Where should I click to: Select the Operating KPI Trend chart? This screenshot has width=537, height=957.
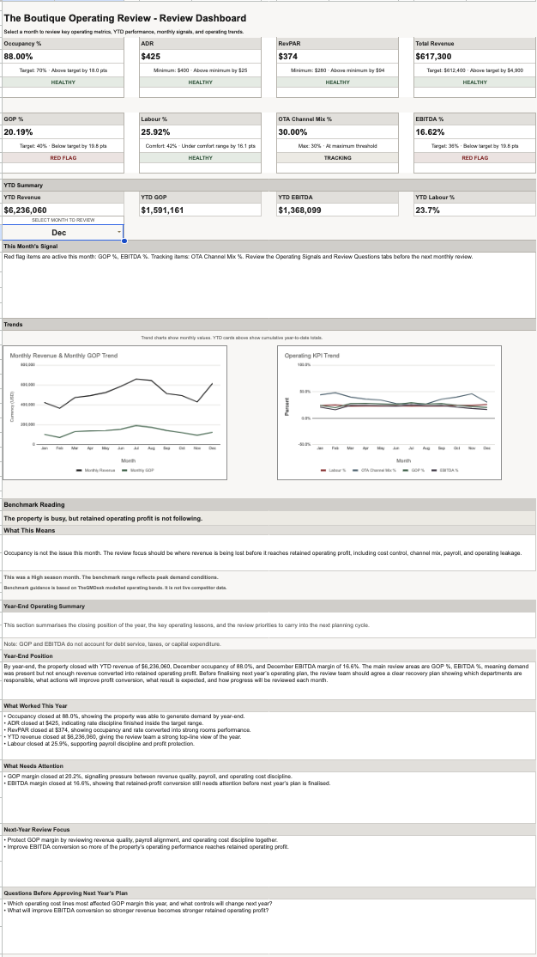tap(389, 412)
